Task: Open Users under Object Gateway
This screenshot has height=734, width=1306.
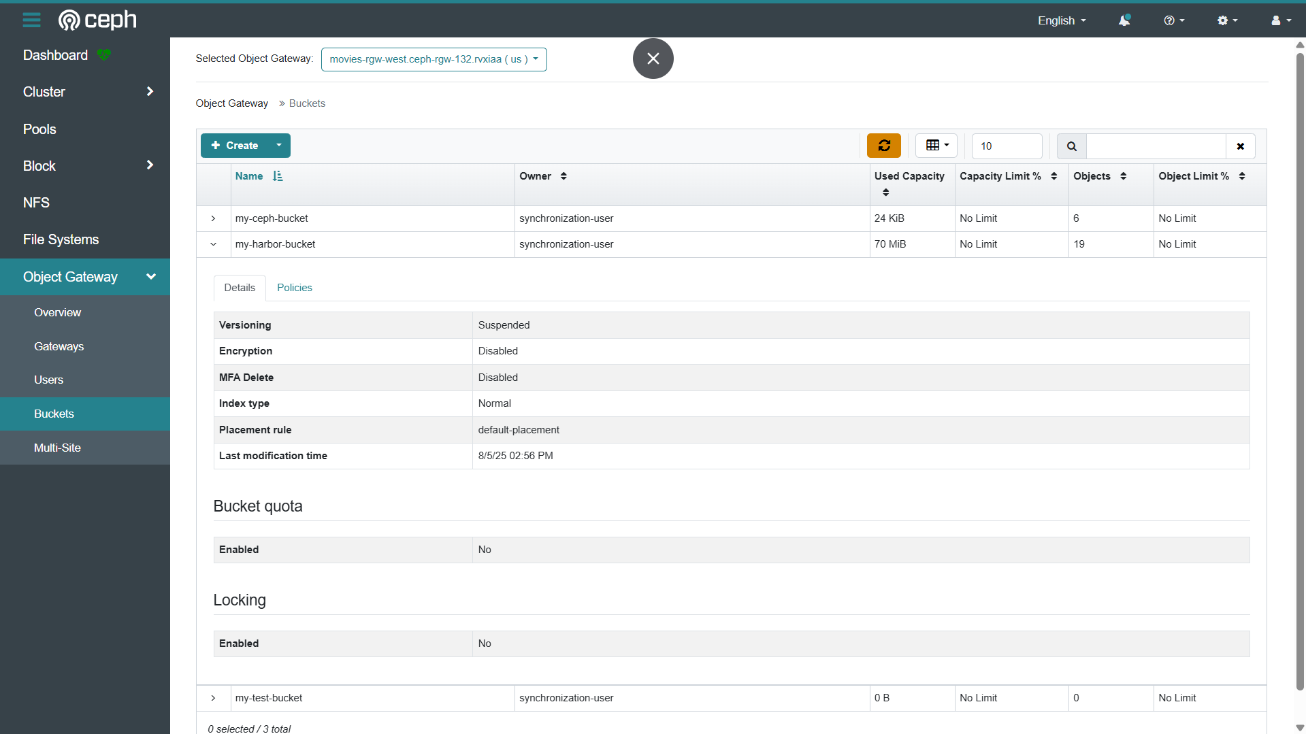Action: (49, 380)
